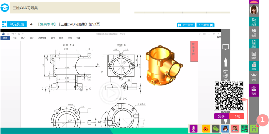The width and height of the screenshot is (269, 134).
Task: Click the Word application logo icon
Action: point(3,34)
